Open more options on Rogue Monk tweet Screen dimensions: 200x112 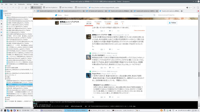(x=118, y=97)
